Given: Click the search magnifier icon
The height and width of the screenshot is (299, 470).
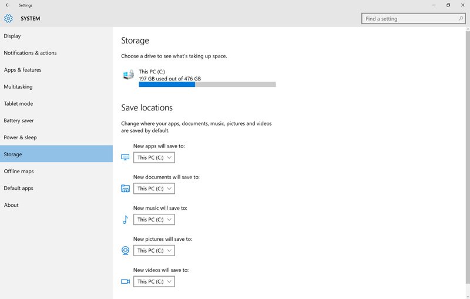Looking at the screenshot, I should coord(461,19).
